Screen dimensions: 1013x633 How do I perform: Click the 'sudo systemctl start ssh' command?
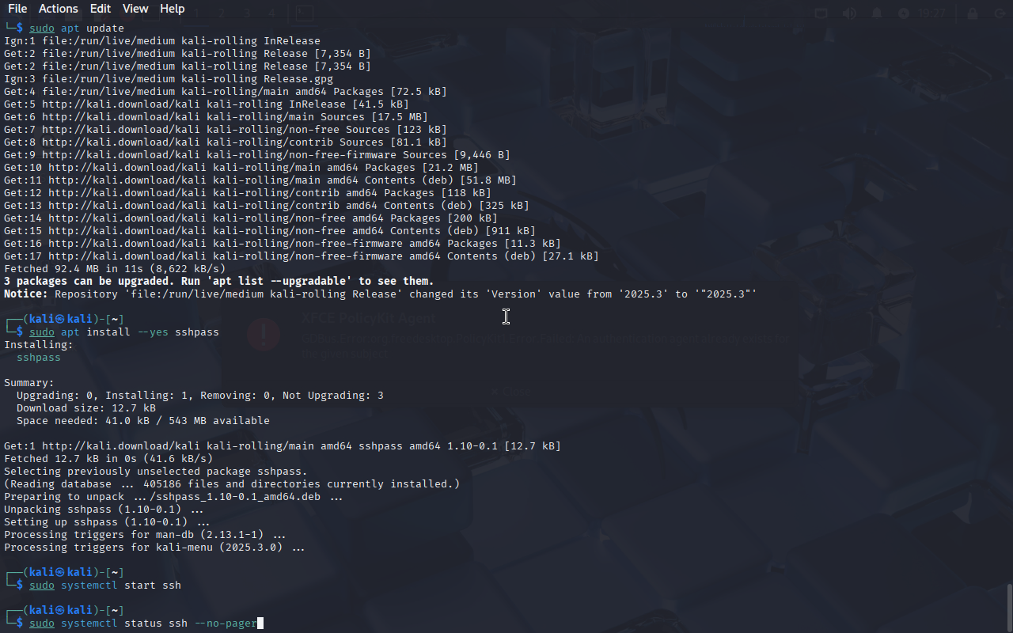tap(105, 586)
